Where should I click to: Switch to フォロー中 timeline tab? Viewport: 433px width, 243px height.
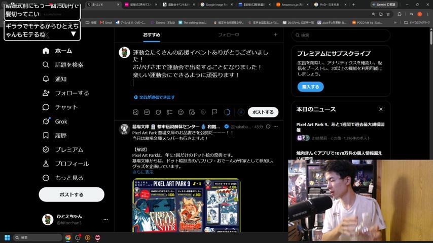coord(228,35)
